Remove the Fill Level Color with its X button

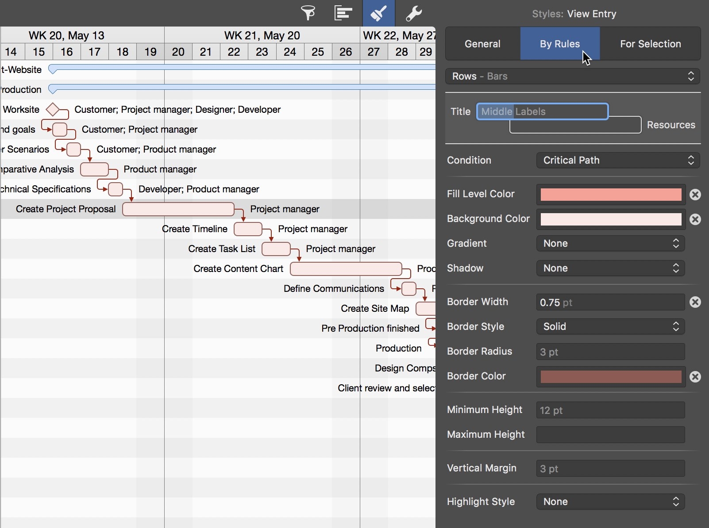695,195
